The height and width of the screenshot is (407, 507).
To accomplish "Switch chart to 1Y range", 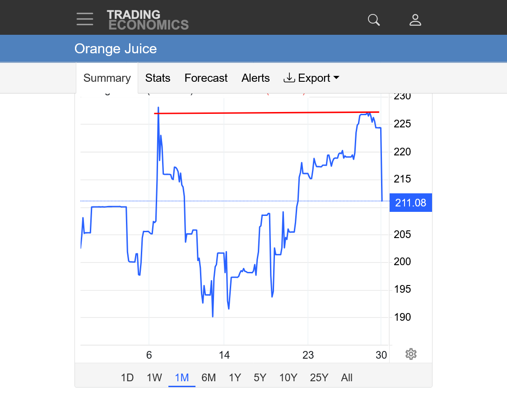I will click(x=235, y=378).
